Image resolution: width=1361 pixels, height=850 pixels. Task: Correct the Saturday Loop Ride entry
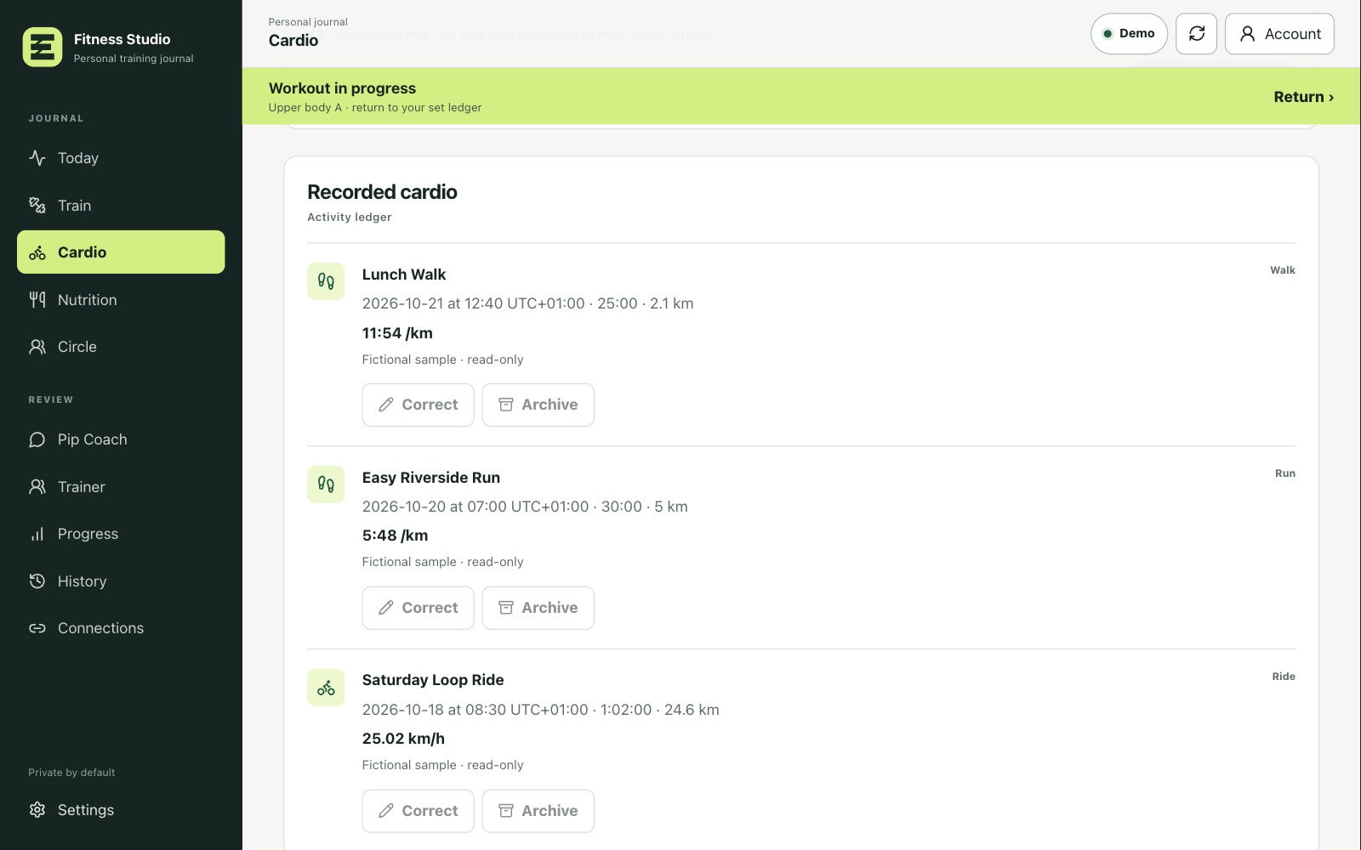coord(419,811)
